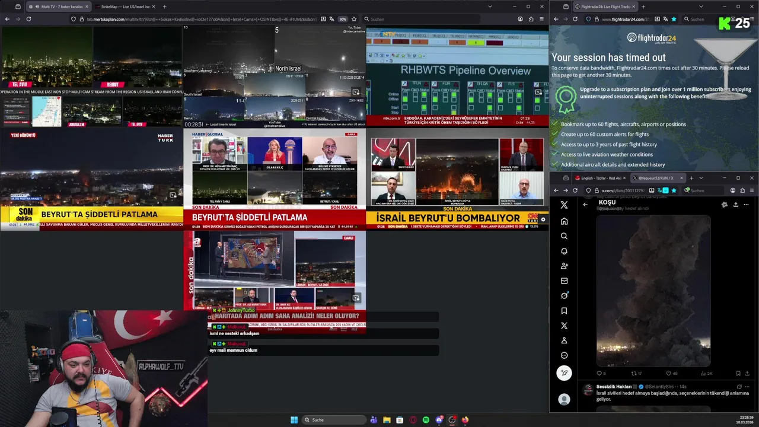Screen dimensions: 759x427
Task: Open Microsoft Teams from taskbar
Action: [x=374, y=420]
